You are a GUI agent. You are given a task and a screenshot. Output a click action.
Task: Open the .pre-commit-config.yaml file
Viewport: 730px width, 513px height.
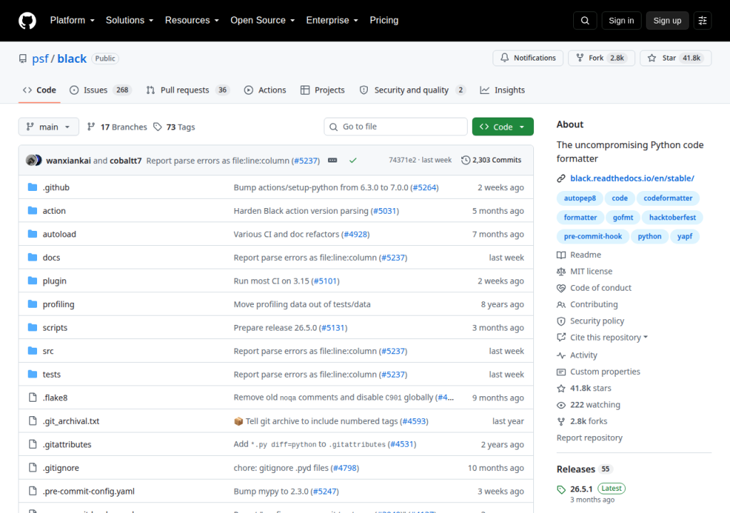click(x=88, y=491)
